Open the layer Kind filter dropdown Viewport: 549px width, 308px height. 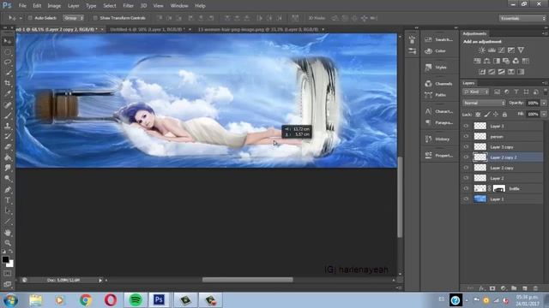point(475,92)
